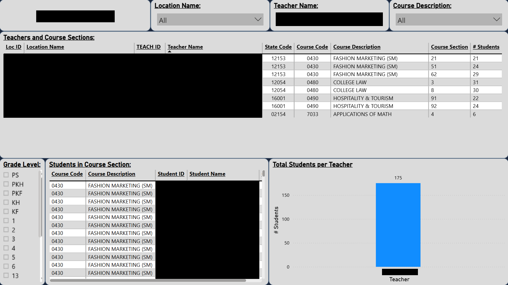The image size is (508, 285).
Task: Open the Location Name dropdown
Action: click(x=210, y=20)
